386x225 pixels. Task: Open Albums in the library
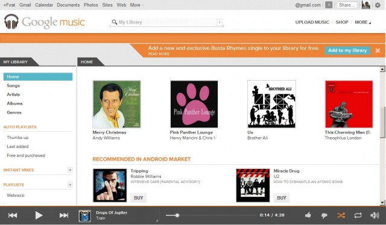(14, 103)
